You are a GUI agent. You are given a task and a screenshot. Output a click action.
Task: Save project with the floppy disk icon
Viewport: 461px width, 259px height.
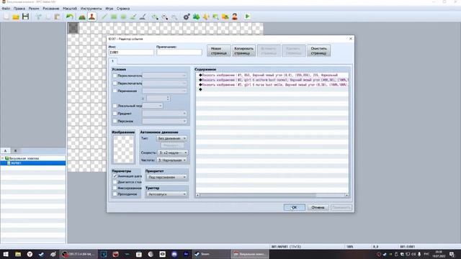pos(26,17)
